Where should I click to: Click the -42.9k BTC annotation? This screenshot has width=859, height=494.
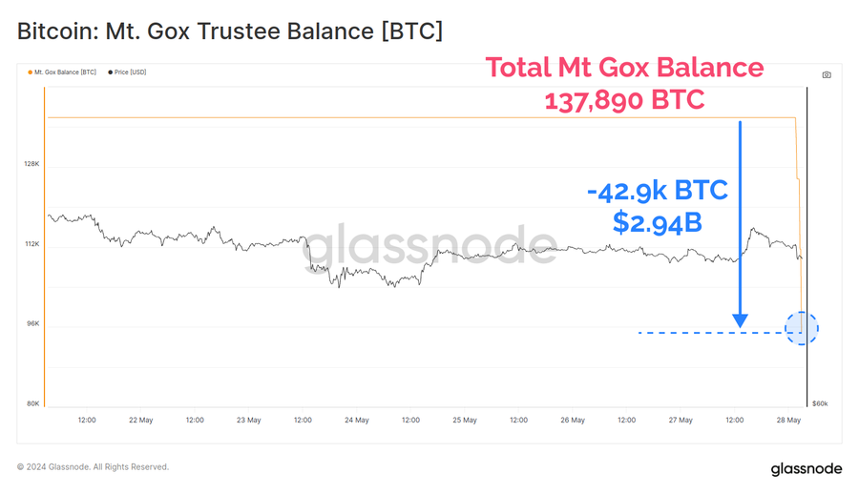[658, 190]
